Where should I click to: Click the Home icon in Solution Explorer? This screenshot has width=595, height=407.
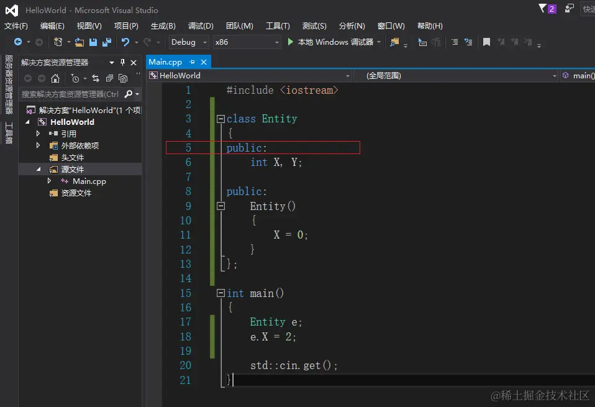coord(55,78)
